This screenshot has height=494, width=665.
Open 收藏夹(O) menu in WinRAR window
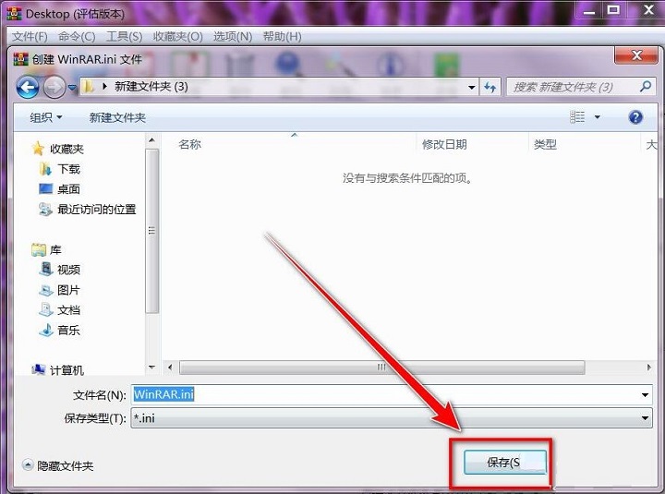[177, 36]
